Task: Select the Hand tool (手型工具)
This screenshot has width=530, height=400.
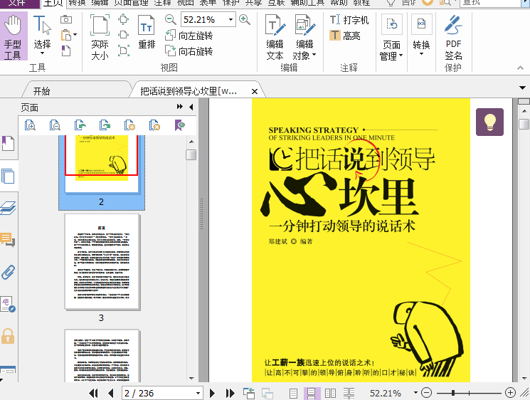Action: pyautogui.click(x=14, y=36)
